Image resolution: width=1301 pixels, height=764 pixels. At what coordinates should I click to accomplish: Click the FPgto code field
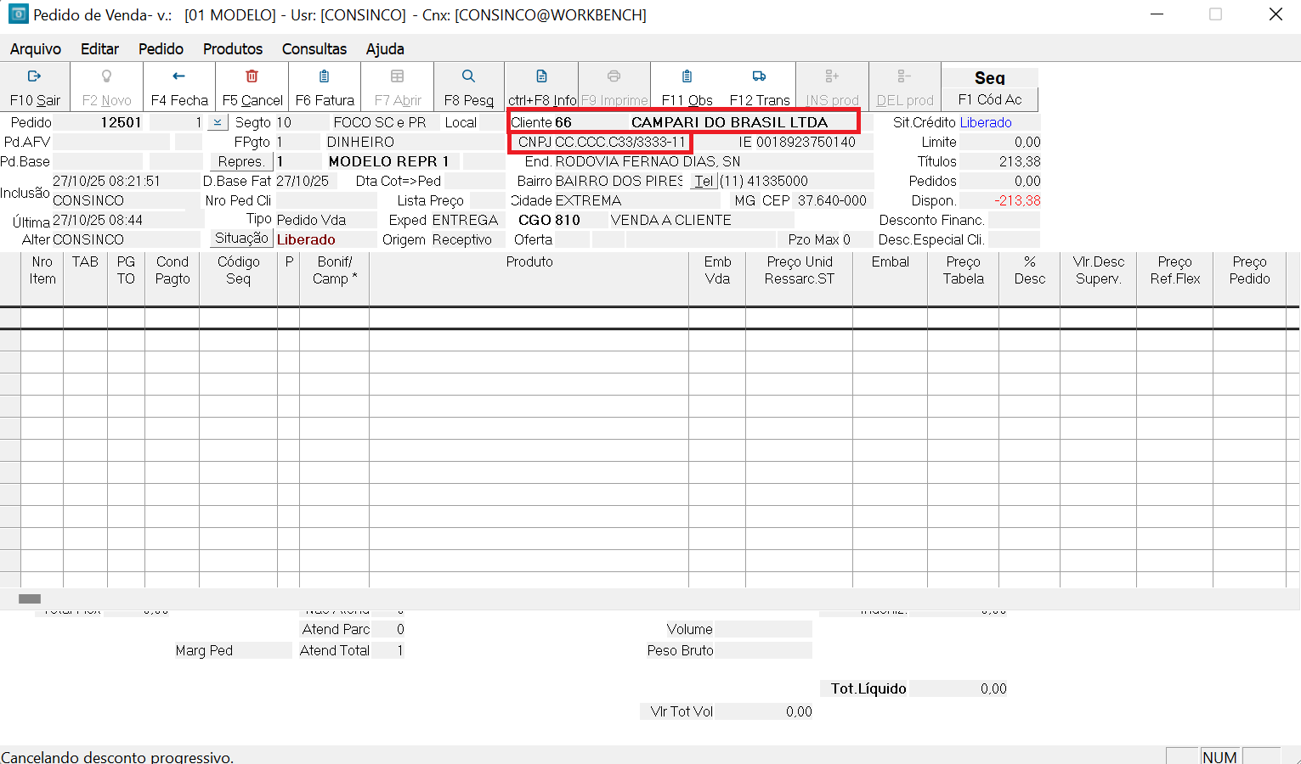297,142
